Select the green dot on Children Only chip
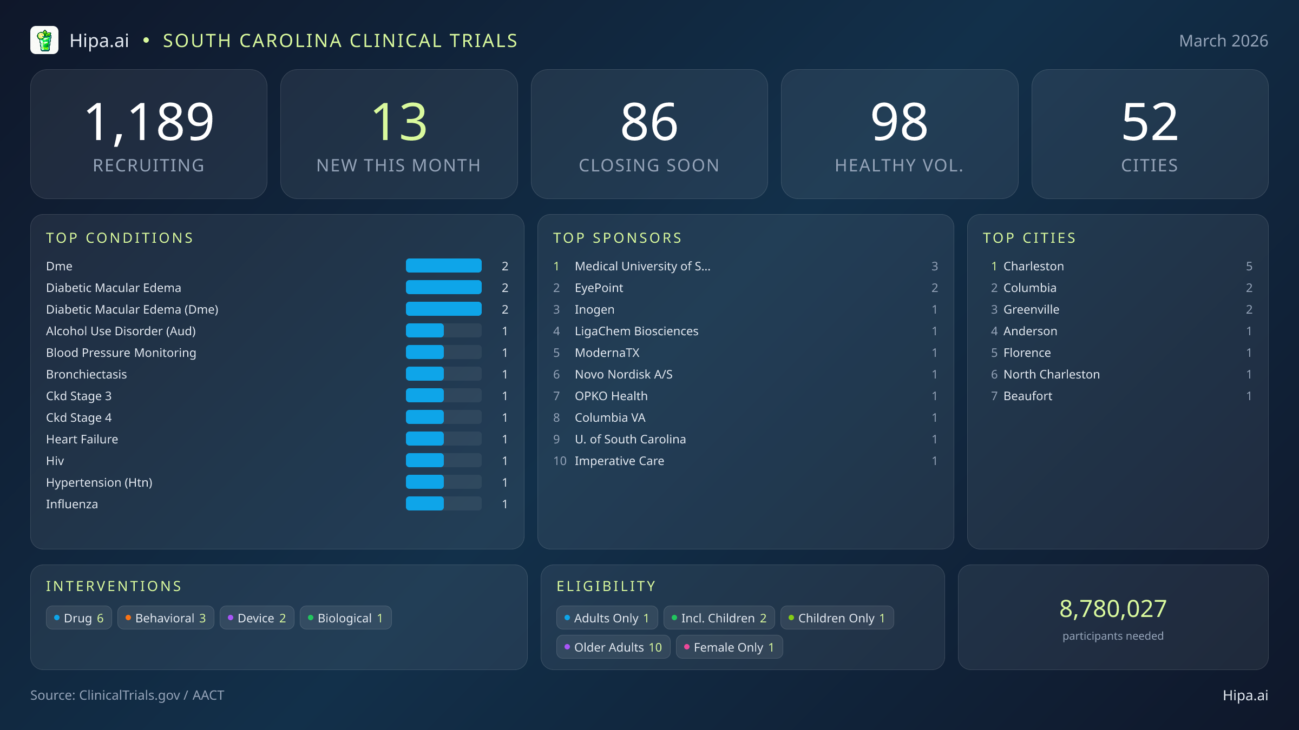Viewport: 1299px width, 730px height. click(x=791, y=617)
